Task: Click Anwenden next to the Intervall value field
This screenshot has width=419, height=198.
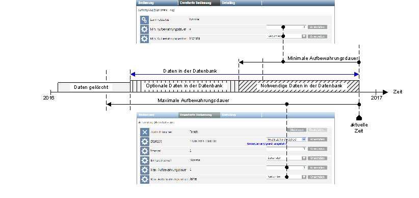Action: pyautogui.click(x=318, y=149)
